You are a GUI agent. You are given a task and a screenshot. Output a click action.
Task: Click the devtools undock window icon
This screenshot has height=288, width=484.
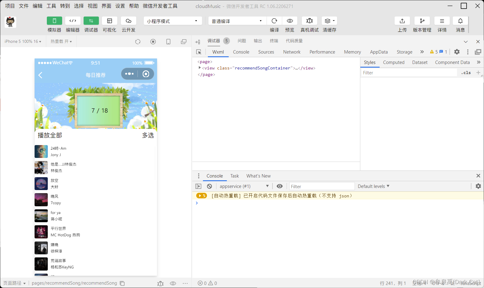click(x=478, y=52)
